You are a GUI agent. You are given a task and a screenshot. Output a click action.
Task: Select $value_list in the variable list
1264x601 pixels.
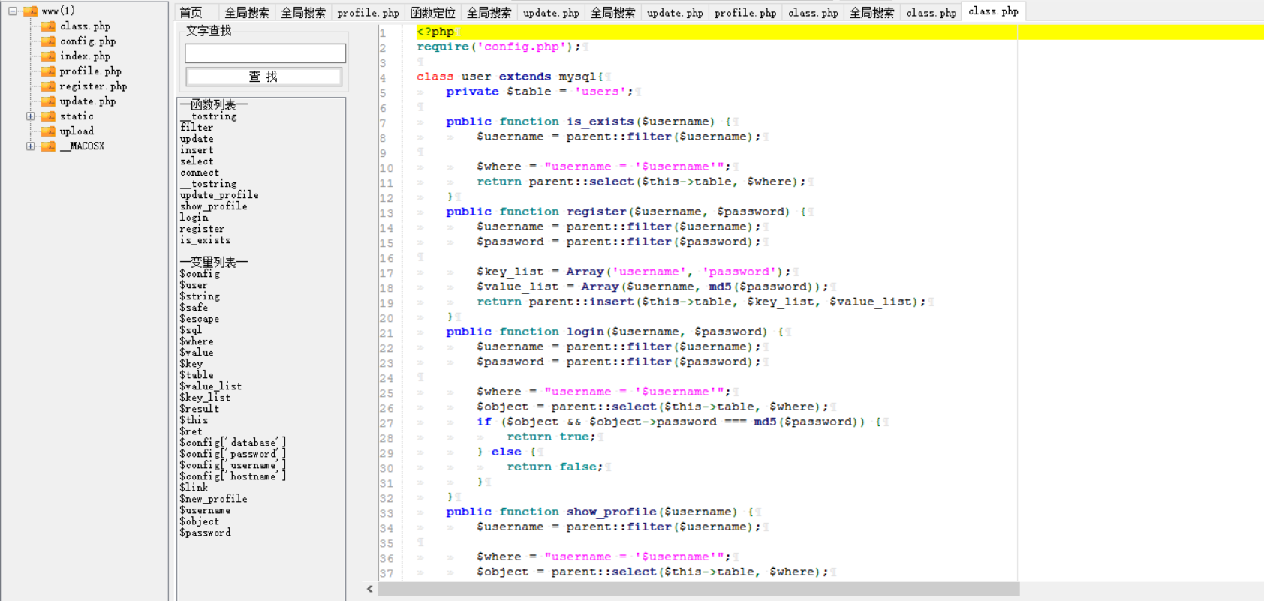pos(211,386)
